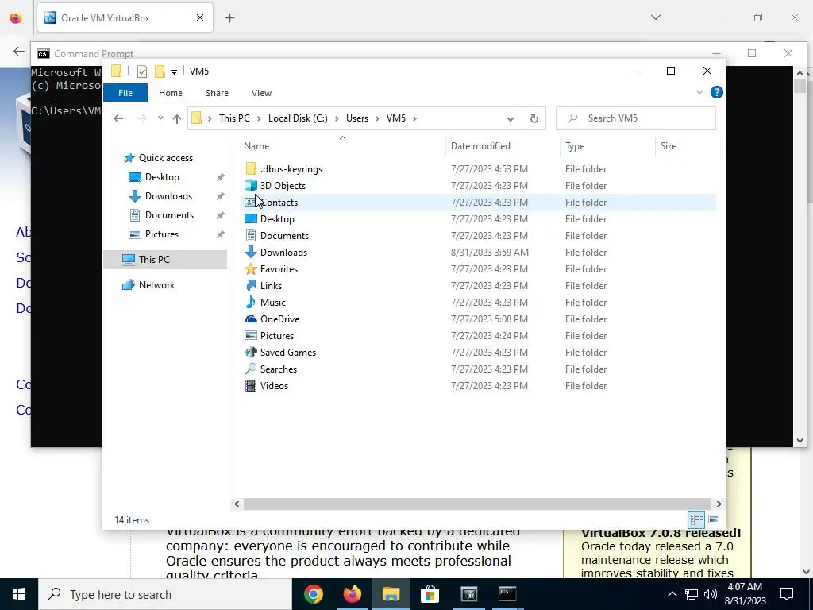Open Explorer Help question mark
Screen dimensions: 813x610
[x=717, y=92]
